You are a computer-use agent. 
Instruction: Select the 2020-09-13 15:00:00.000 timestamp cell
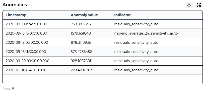[x=26, y=33]
